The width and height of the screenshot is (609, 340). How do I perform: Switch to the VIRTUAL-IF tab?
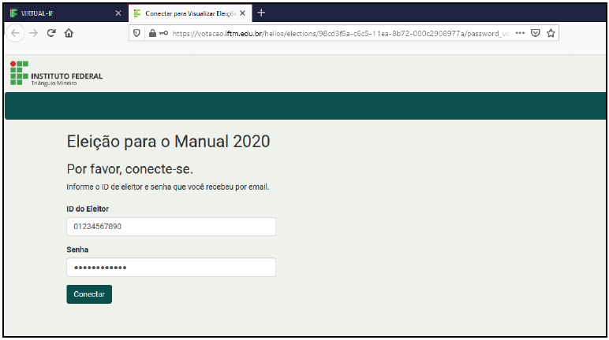(x=66, y=13)
